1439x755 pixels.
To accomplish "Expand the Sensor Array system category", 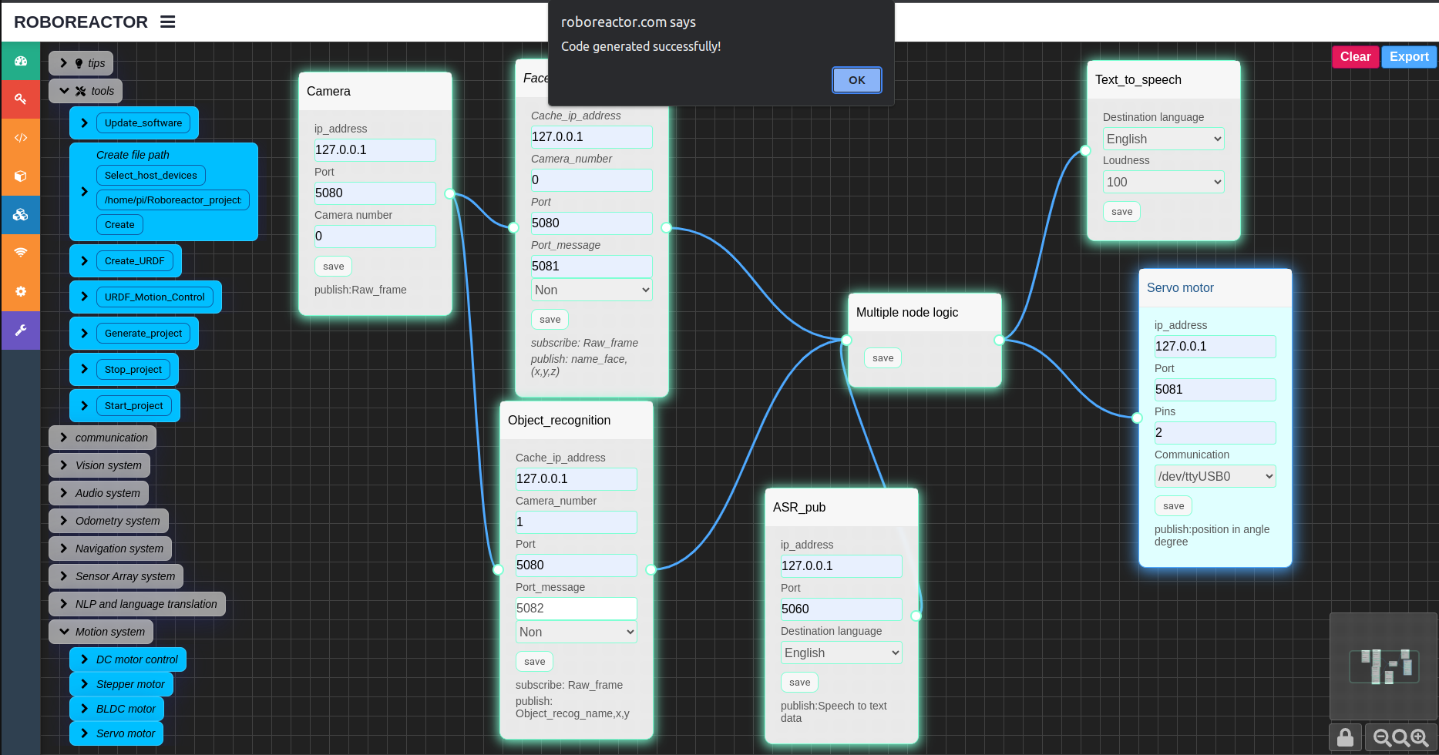I will [116, 576].
